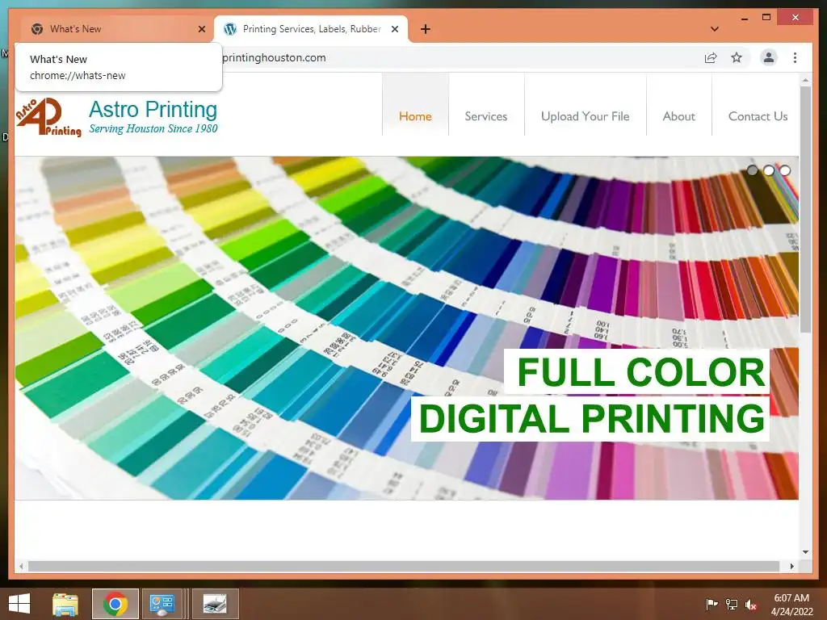Click the horizontal scrollbar thumb
The image size is (827, 620).
tap(404, 566)
